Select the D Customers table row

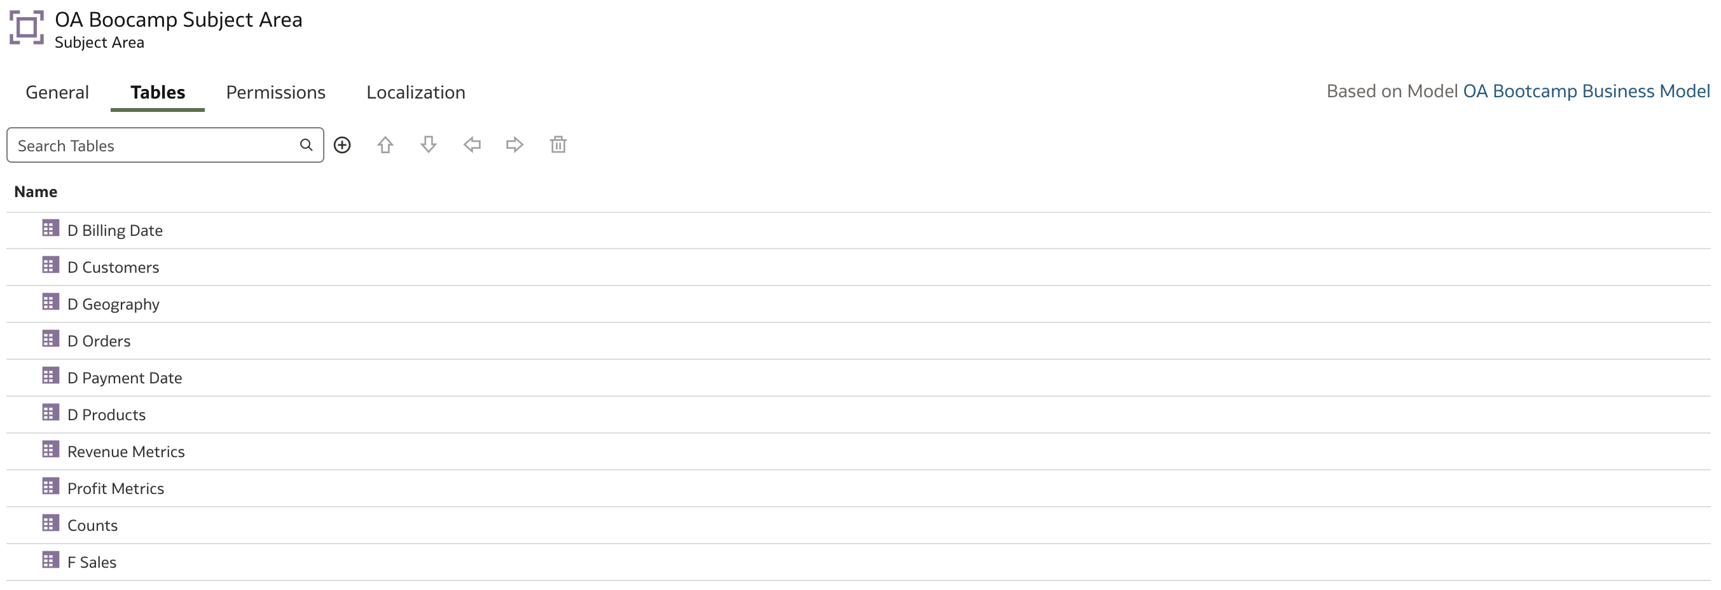[859, 267]
